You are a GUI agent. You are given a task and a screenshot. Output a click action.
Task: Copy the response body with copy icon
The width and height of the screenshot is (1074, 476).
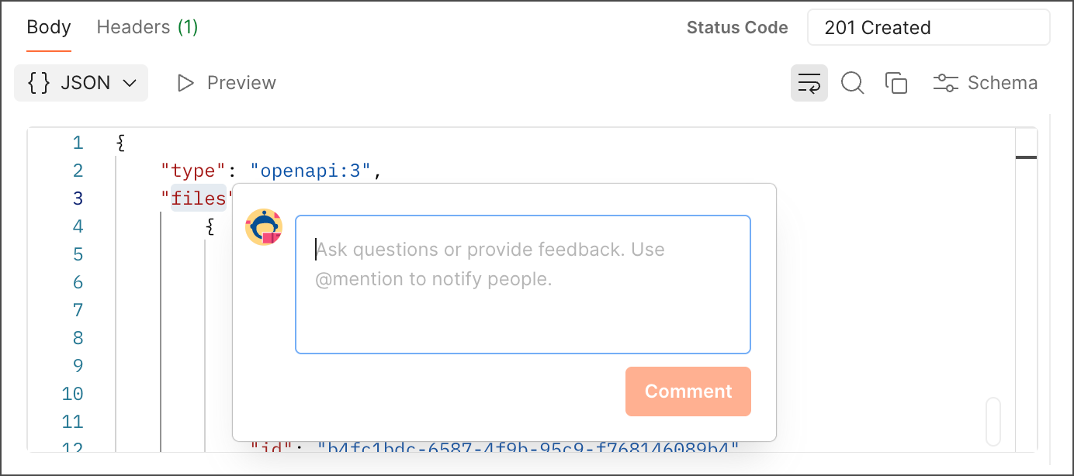coord(896,83)
